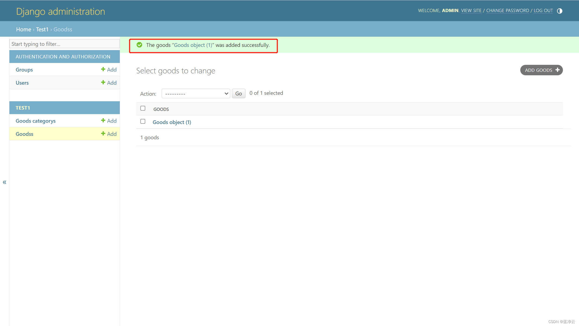Click the plus icon on Add Goods button
Viewport: 579px width, 326px height.
558,70
